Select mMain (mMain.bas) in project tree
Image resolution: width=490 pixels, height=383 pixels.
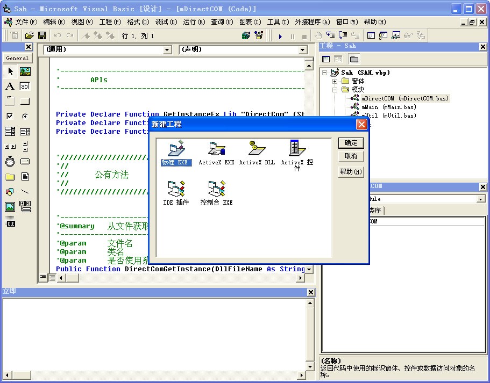(x=388, y=107)
